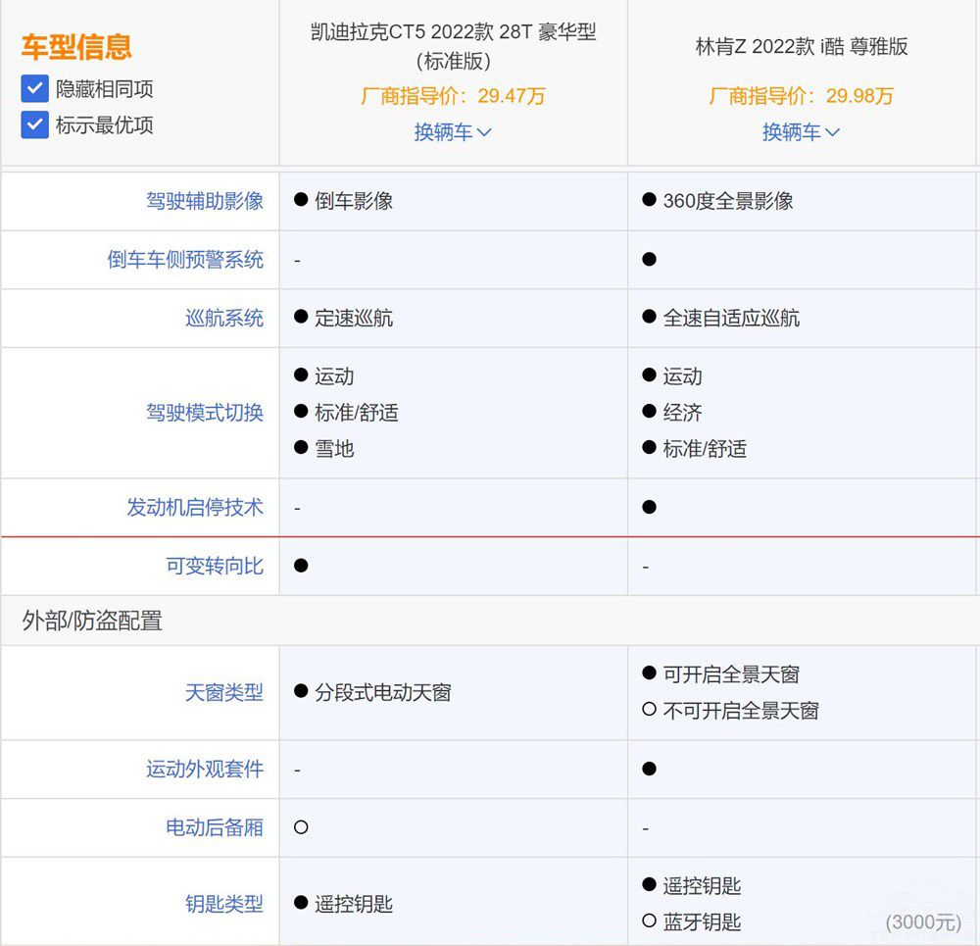Click the hollow circle beside 蓝牙钥匙
The height and width of the screenshot is (946, 980).
coord(649,921)
